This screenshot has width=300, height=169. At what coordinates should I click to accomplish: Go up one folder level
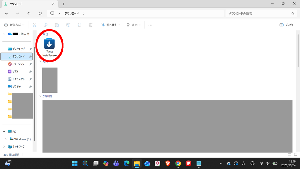(29, 13)
